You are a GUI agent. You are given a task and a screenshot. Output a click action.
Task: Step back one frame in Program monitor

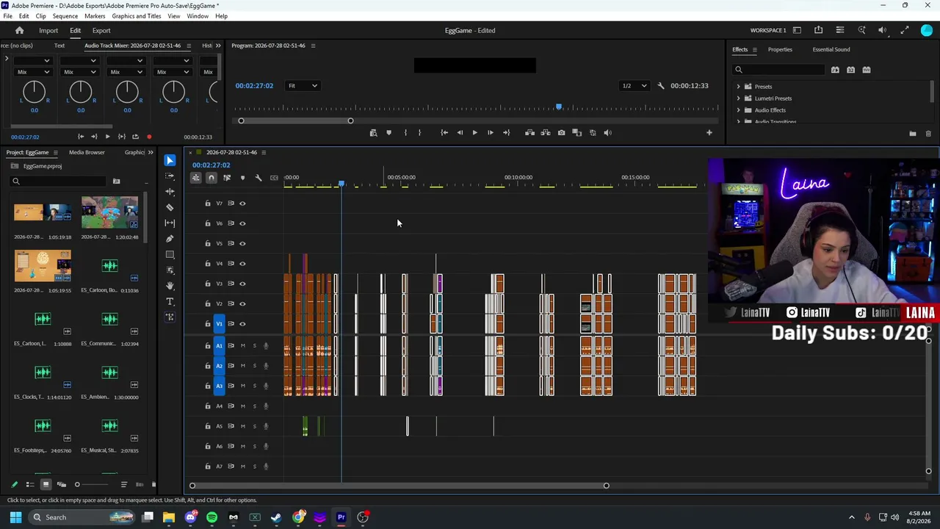click(460, 133)
